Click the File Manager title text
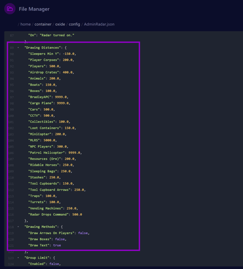This screenshot has height=269, width=243. click(x=34, y=9)
